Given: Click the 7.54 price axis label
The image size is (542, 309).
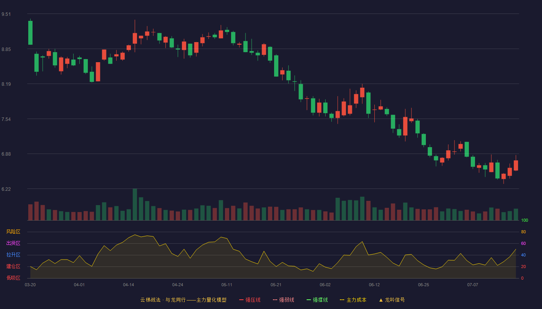Looking at the screenshot, I should click(x=6, y=119).
